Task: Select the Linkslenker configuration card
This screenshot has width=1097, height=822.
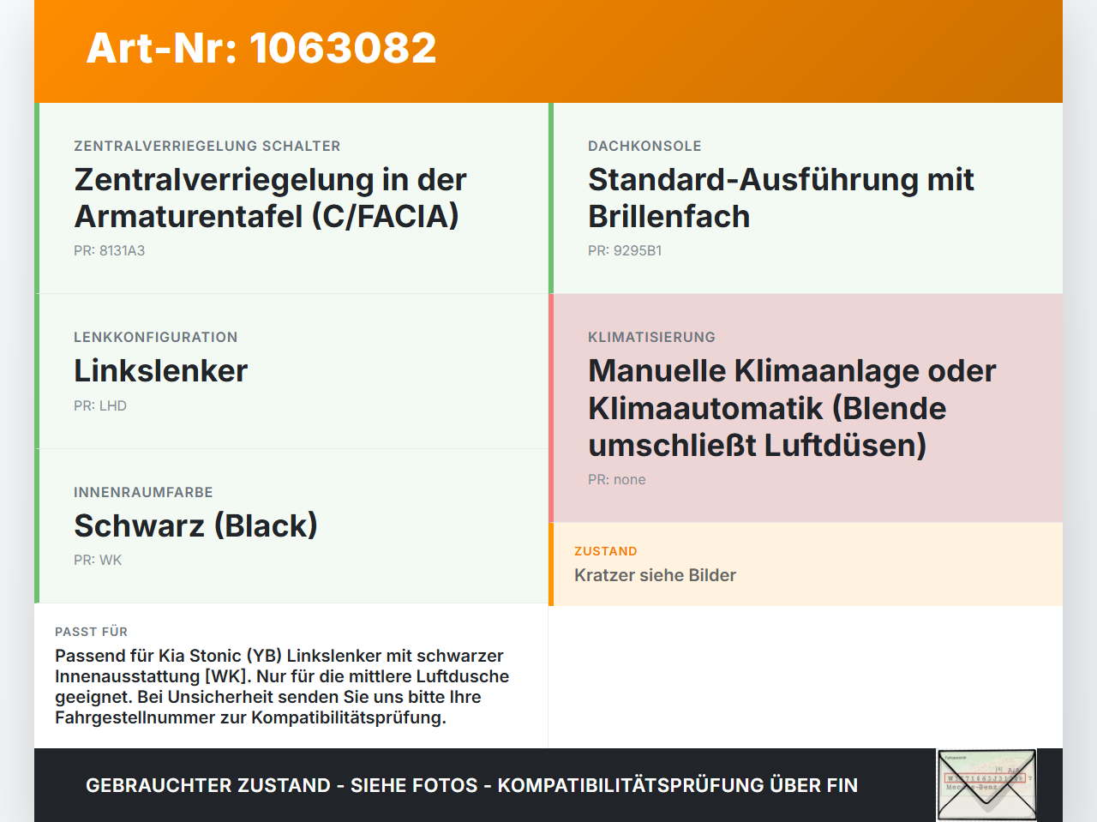Action: coord(291,371)
